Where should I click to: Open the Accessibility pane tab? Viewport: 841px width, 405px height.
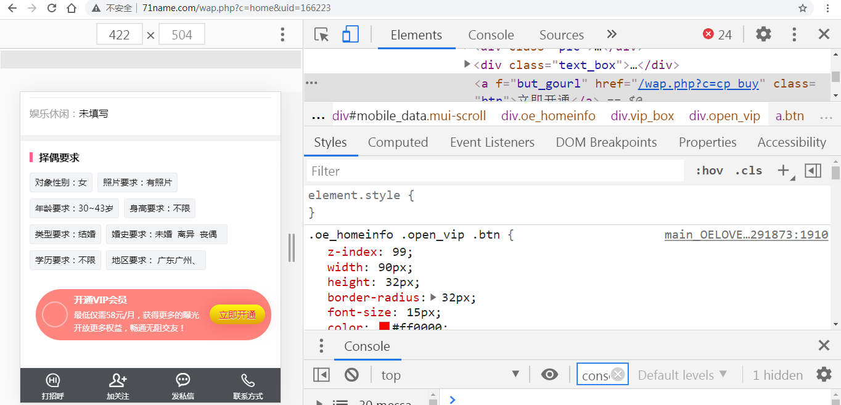[x=792, y=142]
